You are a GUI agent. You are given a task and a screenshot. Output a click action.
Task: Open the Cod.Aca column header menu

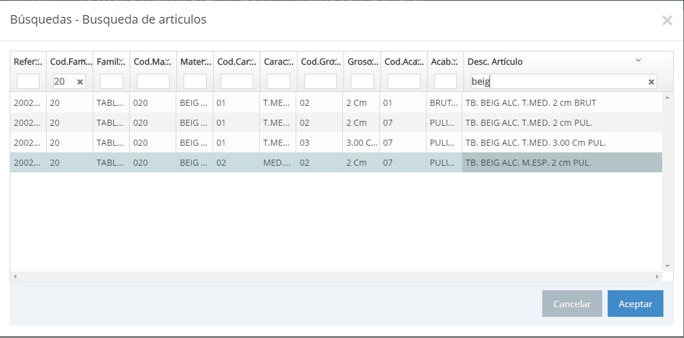[419, 60]
